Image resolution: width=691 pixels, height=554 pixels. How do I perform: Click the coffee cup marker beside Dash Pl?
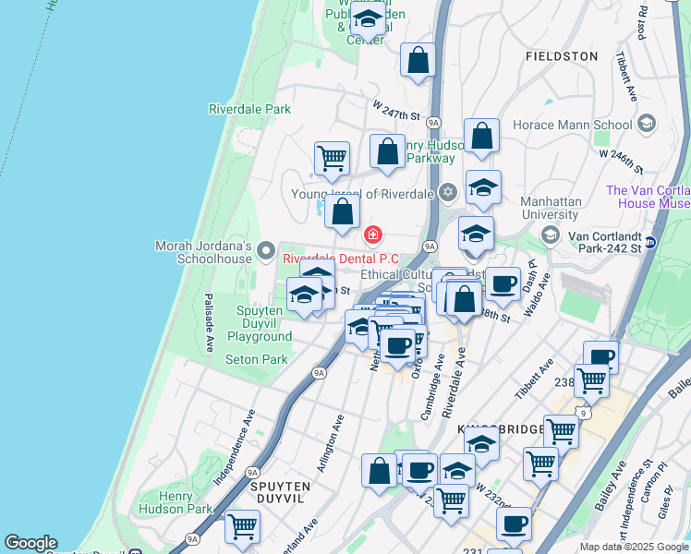tap(503, 287)
